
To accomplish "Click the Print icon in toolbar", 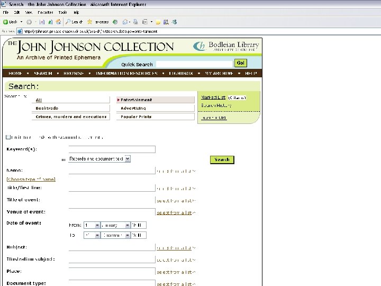I will point(135,22).
